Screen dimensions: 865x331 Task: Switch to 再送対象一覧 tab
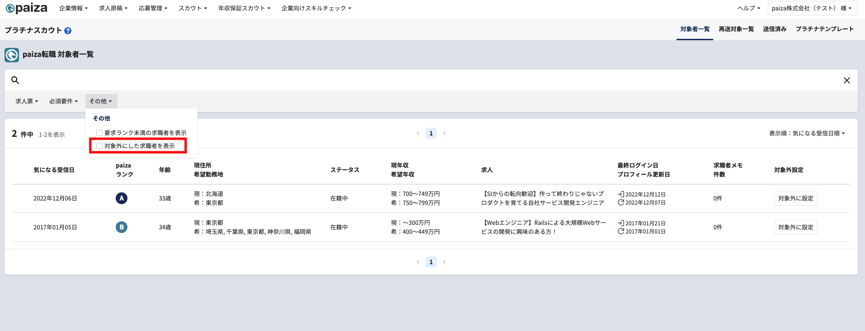[x=736, y=29]
